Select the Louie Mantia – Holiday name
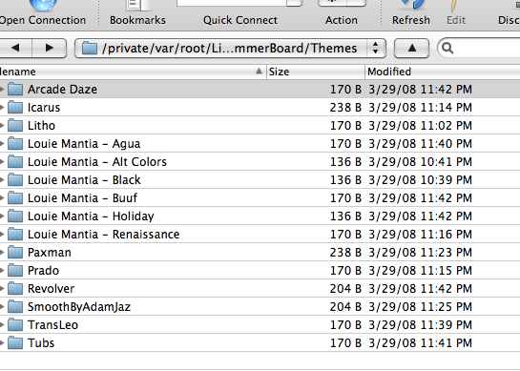Screen dimensions: 520x371 click(x=91, y=216)
